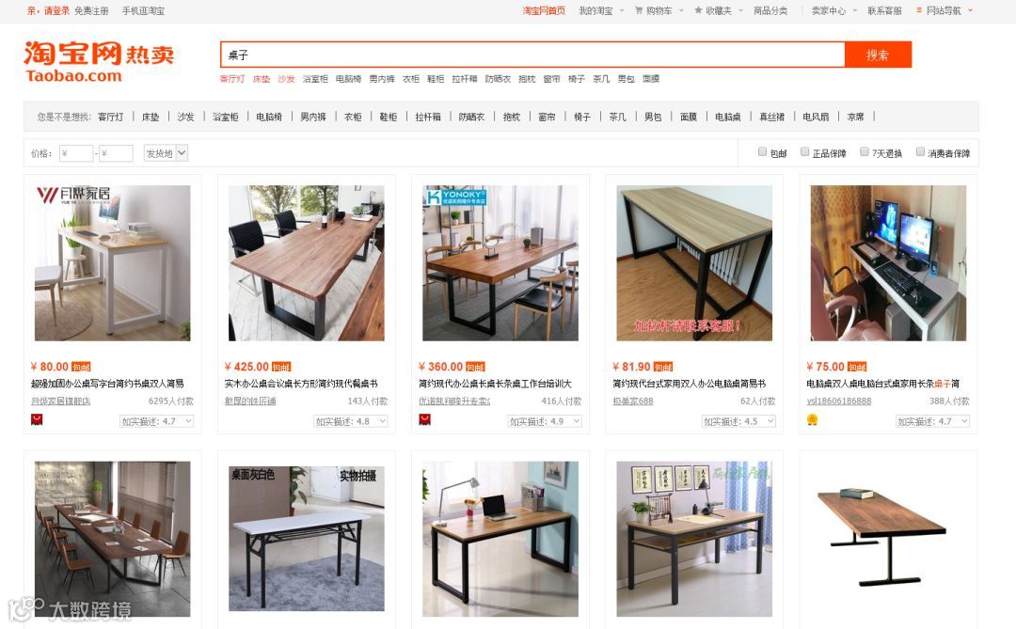
Task: Open the 发货地 shipping location dropdown
Action: [166, 153]
